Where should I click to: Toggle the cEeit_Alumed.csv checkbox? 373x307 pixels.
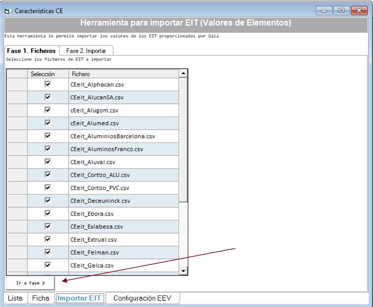(x=48, y=123)
